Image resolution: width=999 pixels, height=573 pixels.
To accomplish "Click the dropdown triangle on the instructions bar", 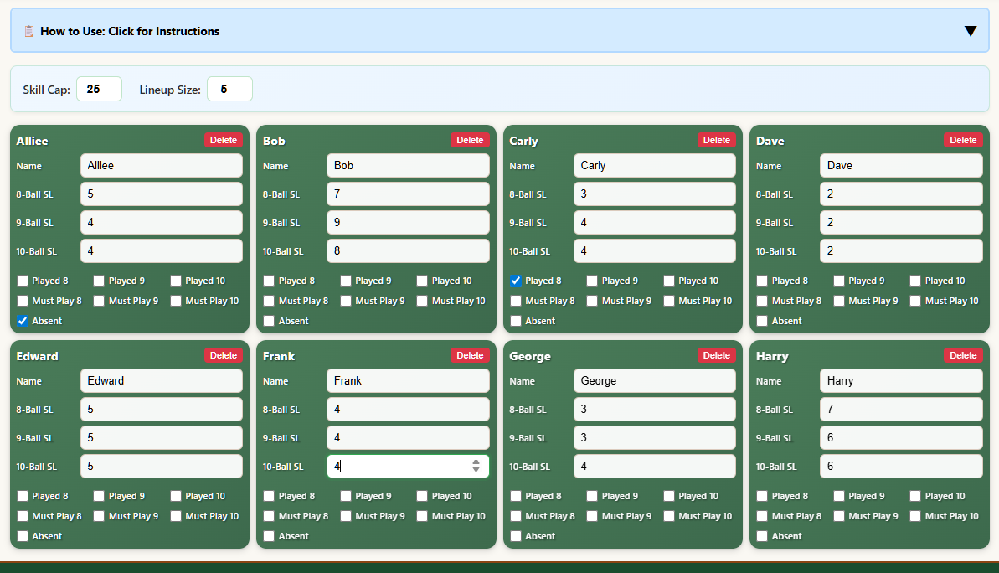I will (x=971, y=30).
